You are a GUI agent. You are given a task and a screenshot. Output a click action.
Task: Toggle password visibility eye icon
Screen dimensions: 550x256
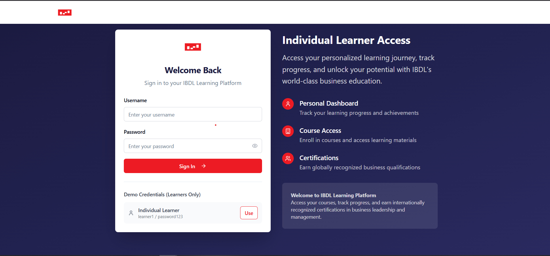(x=255, y=146)
